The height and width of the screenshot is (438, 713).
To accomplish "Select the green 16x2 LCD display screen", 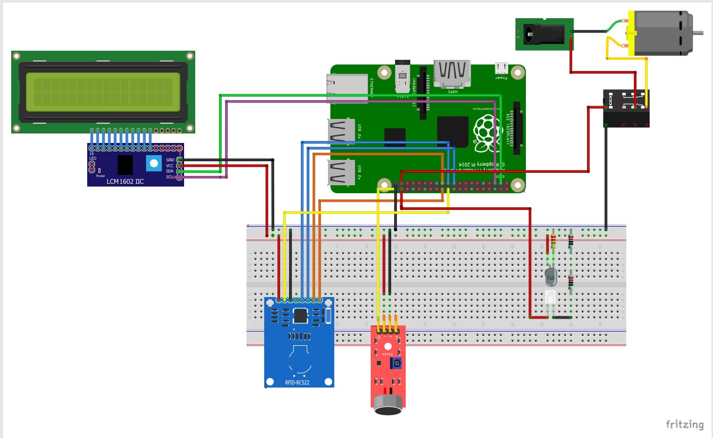I will tap(103, 92).
